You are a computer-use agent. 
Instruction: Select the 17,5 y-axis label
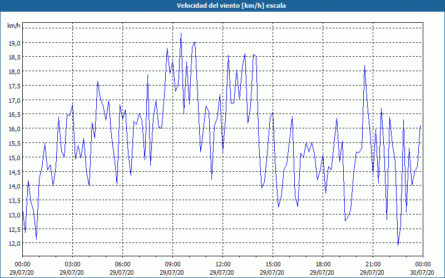point(14,86)
